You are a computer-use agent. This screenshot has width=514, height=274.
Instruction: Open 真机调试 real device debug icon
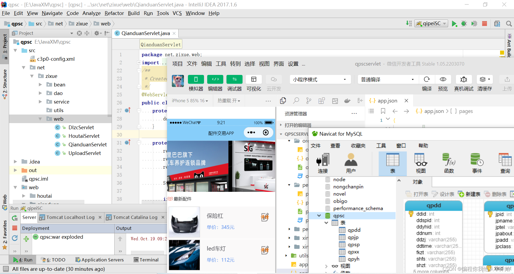[x=464, y=79]
